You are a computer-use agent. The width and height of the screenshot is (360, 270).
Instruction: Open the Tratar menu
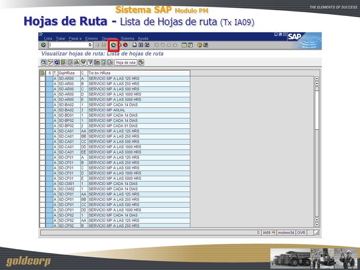(x=60, y=38)
